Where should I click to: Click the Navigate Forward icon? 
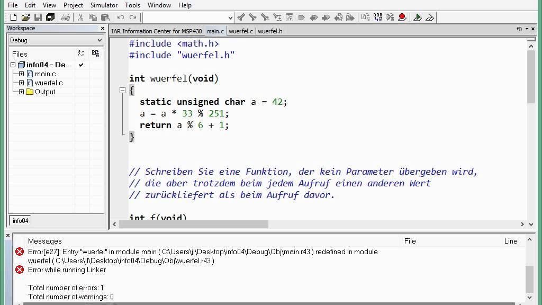(350, 17)
